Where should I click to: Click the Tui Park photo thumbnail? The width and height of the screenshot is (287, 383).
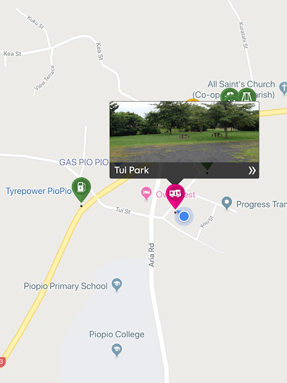click(x=185, y=132)
